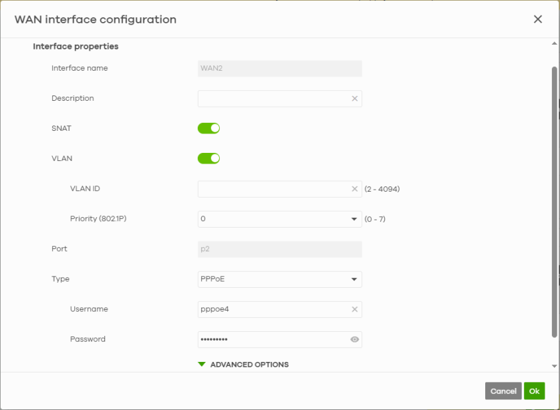Click inside the Password input field

(273, 340)
